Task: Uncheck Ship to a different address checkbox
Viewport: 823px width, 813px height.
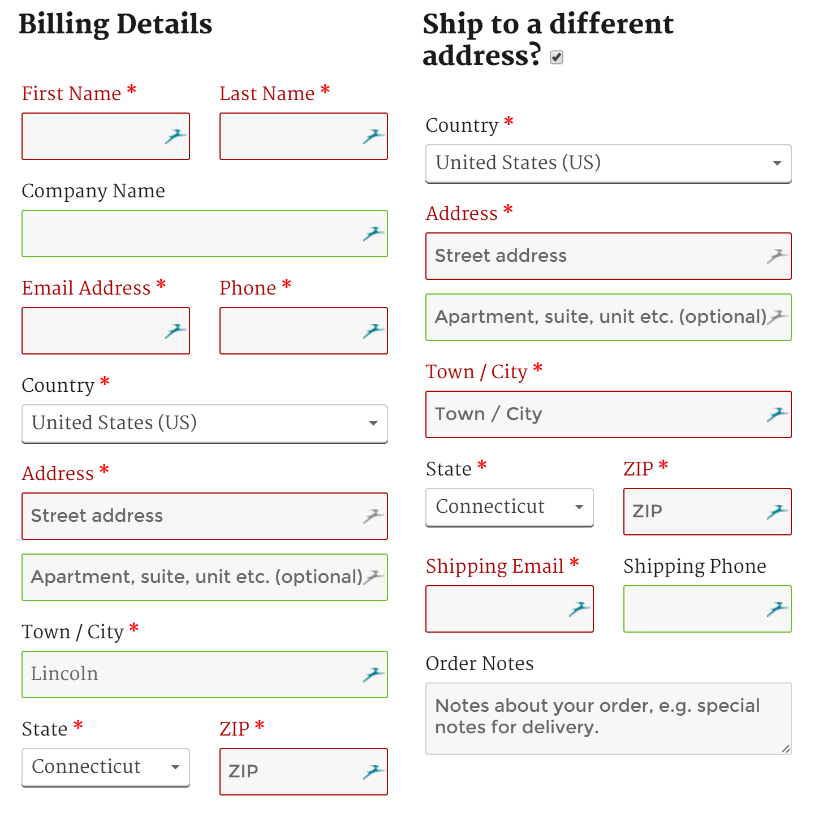Action: 557,57
